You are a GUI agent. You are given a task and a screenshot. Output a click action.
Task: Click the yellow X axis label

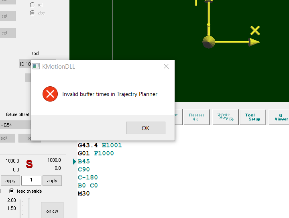tap(255, 31)
